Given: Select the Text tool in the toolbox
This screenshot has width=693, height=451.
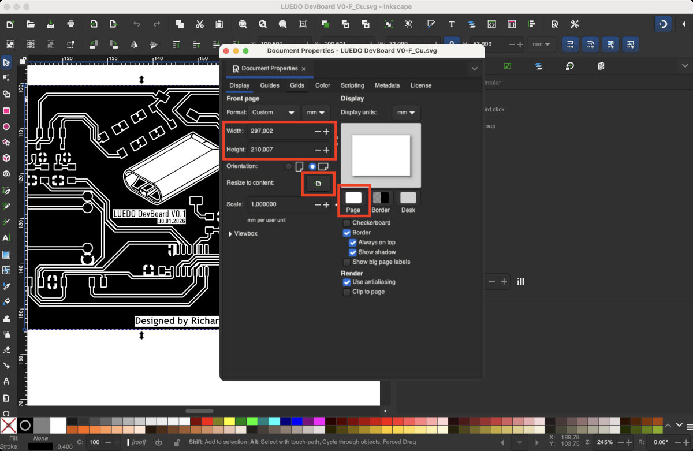Looking at the screenshot, I should pyautogui.click(x=6, y=237).
